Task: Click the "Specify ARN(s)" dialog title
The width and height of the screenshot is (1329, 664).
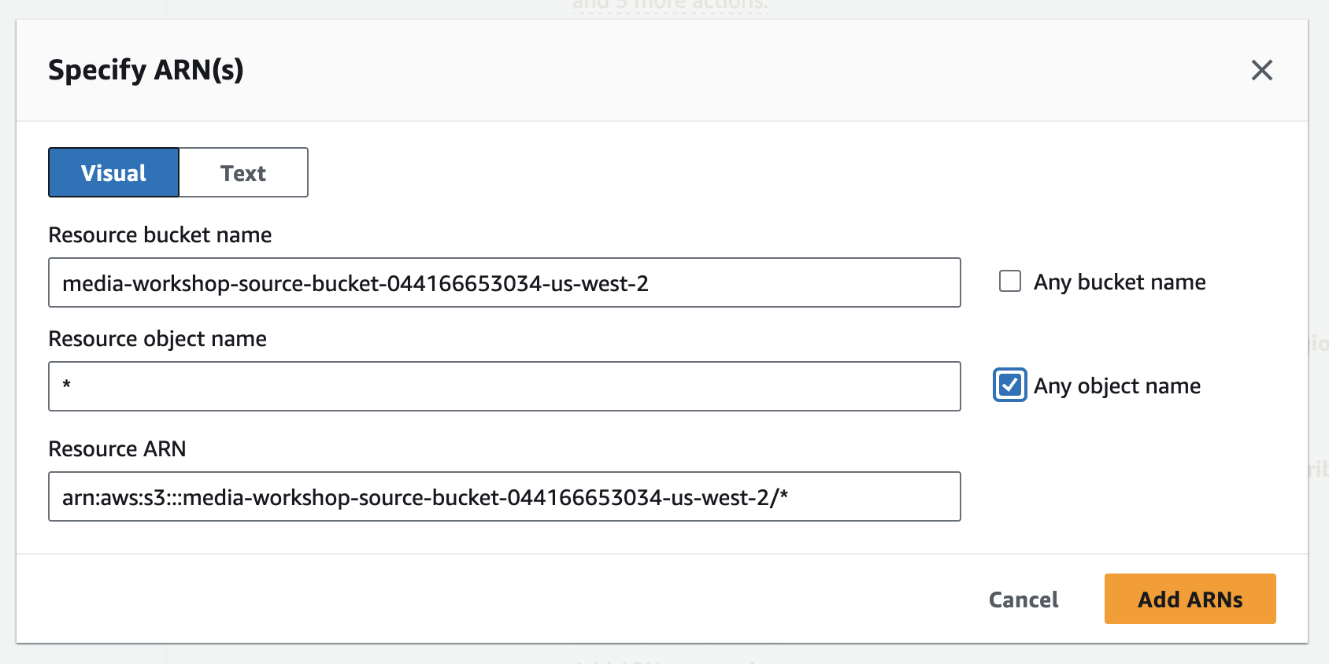Action: pos(146,70)
